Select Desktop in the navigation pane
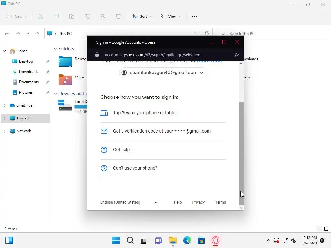 [x=26, y=61]
